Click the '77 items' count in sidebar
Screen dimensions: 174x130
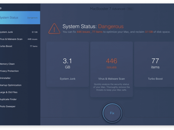click(34, 46)
